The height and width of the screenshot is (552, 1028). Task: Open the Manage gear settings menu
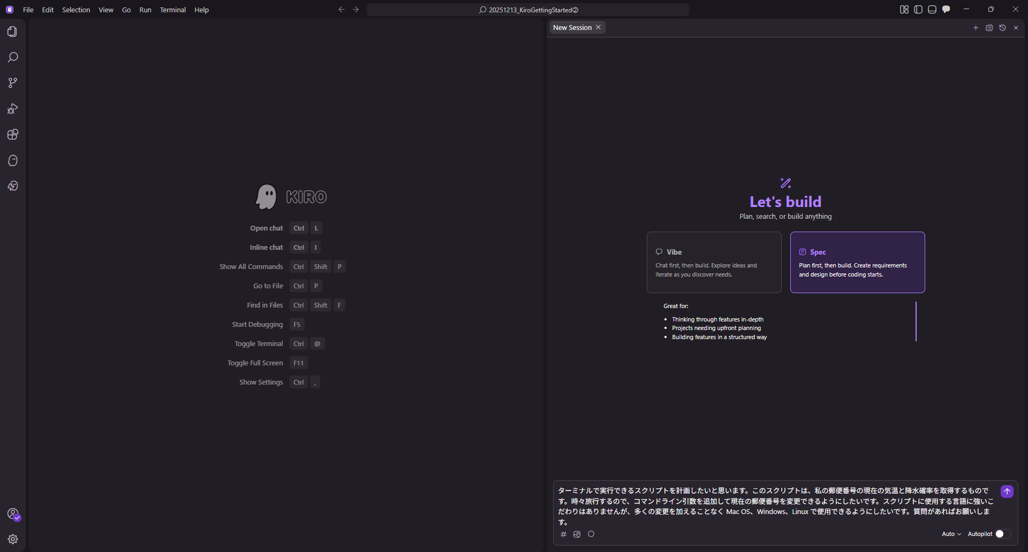coord(13,539)
